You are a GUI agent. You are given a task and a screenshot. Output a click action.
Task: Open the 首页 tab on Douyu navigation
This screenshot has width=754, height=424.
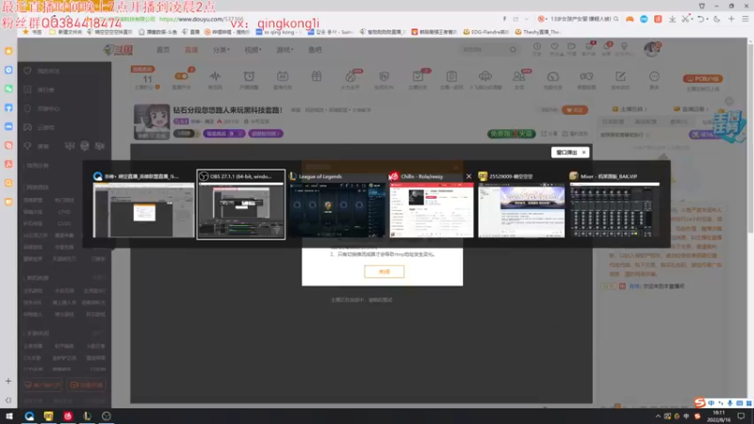point(163,50)
